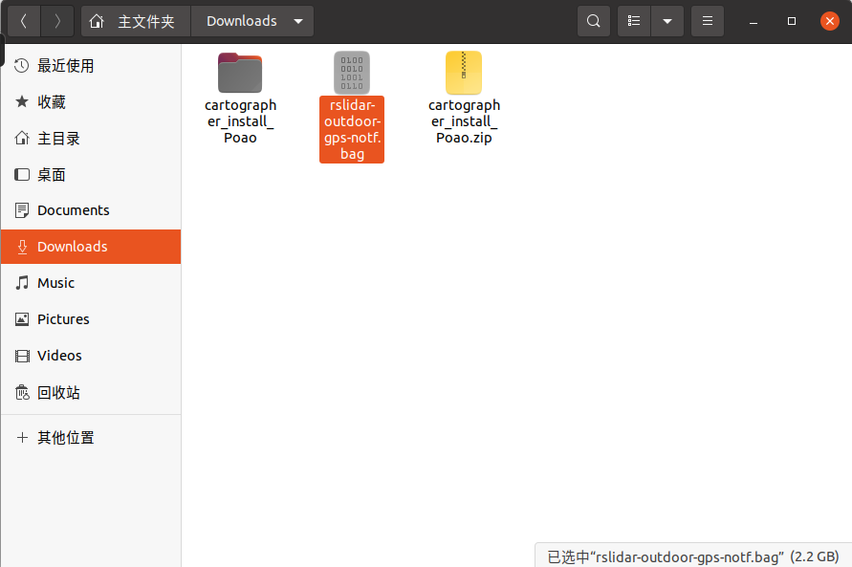Open 最近使用 in the sidebar
Image resolution: width=852 pixels, height=567 pixels.
tap(65, 66)
